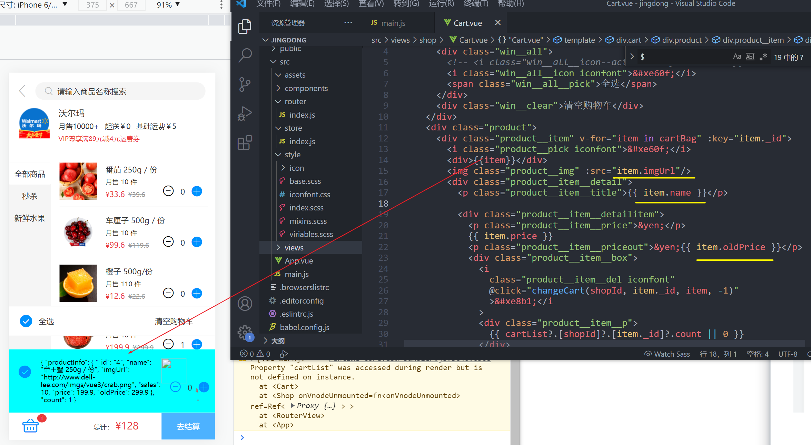Open the 91% zoom dropdown
The width and height of the screenshot is (811, 445).
click(168, 5)
